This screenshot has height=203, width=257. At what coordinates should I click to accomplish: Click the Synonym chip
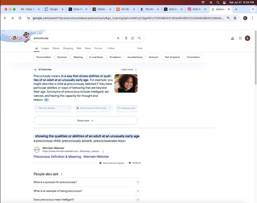pyautogui.click(x=62, y=57)
